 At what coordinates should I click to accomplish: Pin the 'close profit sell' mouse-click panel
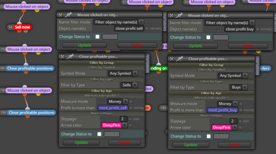pyautogui.click(x=68, y=15)
